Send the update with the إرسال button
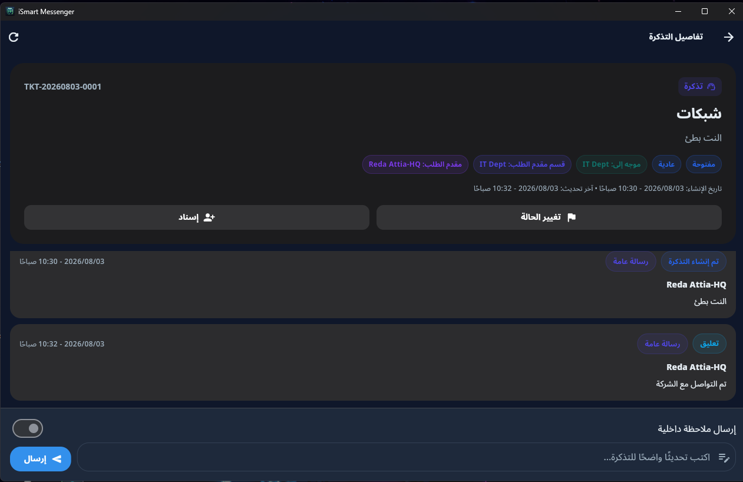This screenshot has height=482, width=743. 41,459
